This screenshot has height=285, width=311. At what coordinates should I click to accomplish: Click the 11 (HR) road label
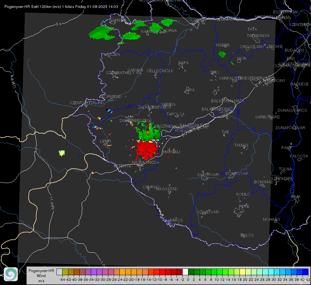pyautogui.click(x=52, y=203)
